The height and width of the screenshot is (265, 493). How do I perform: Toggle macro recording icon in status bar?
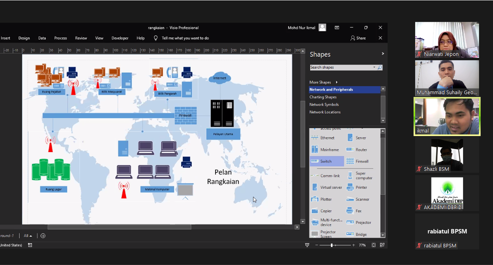[30, 245]
